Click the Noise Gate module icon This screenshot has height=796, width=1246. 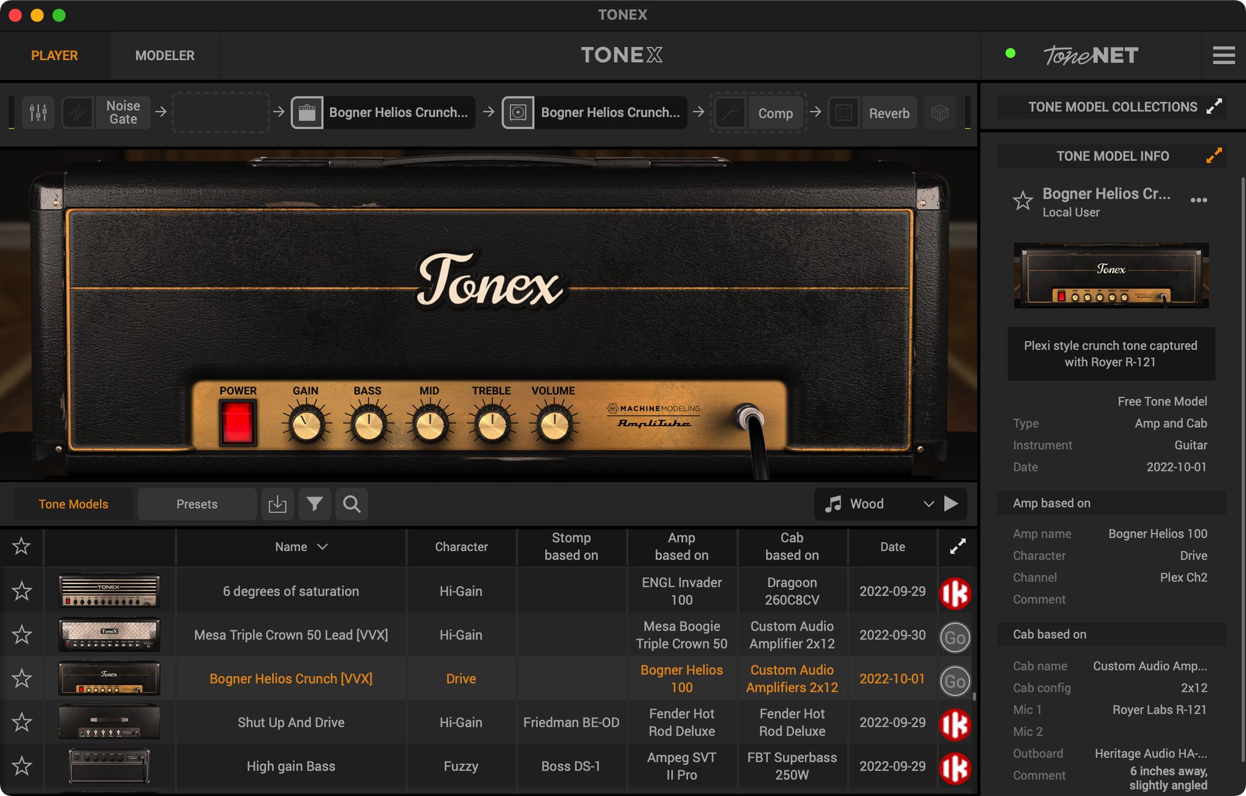[x=78, y=113]
